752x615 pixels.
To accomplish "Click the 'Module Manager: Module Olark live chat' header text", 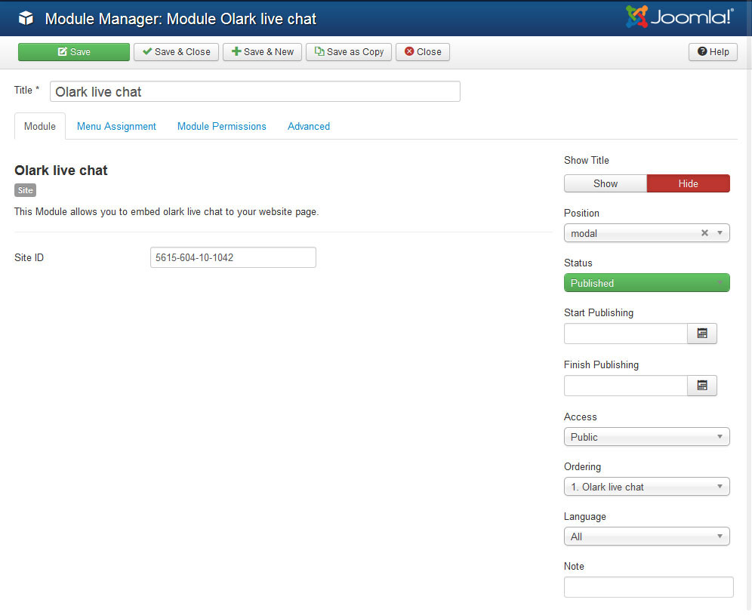I will (x=180, y=19).
